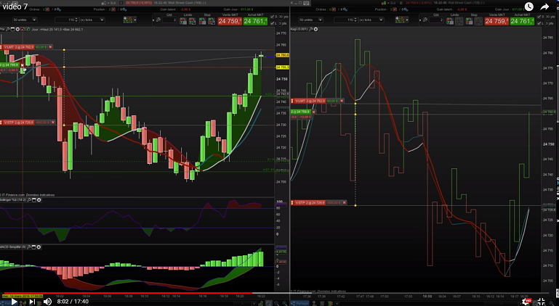Image resolution: width=559 pixels, height=306 pixels.
Task: Click trading wrench settings icon in right window
Action: [x=425, y=20]
